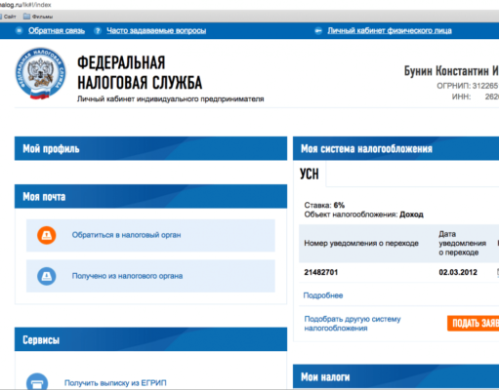Screen dimensions: 499x390
Task: Go to Личный кабинет физического лица
Action: (390, 30)
